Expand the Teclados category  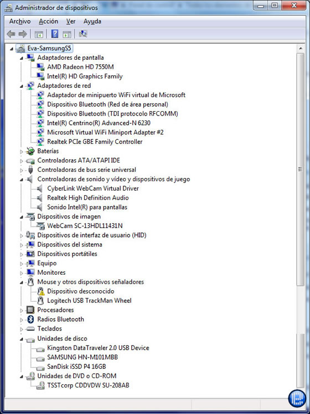point(22,329)
